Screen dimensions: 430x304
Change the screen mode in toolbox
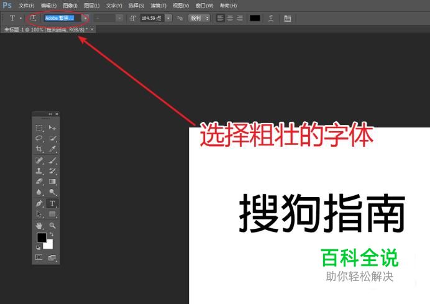[52, 257]
